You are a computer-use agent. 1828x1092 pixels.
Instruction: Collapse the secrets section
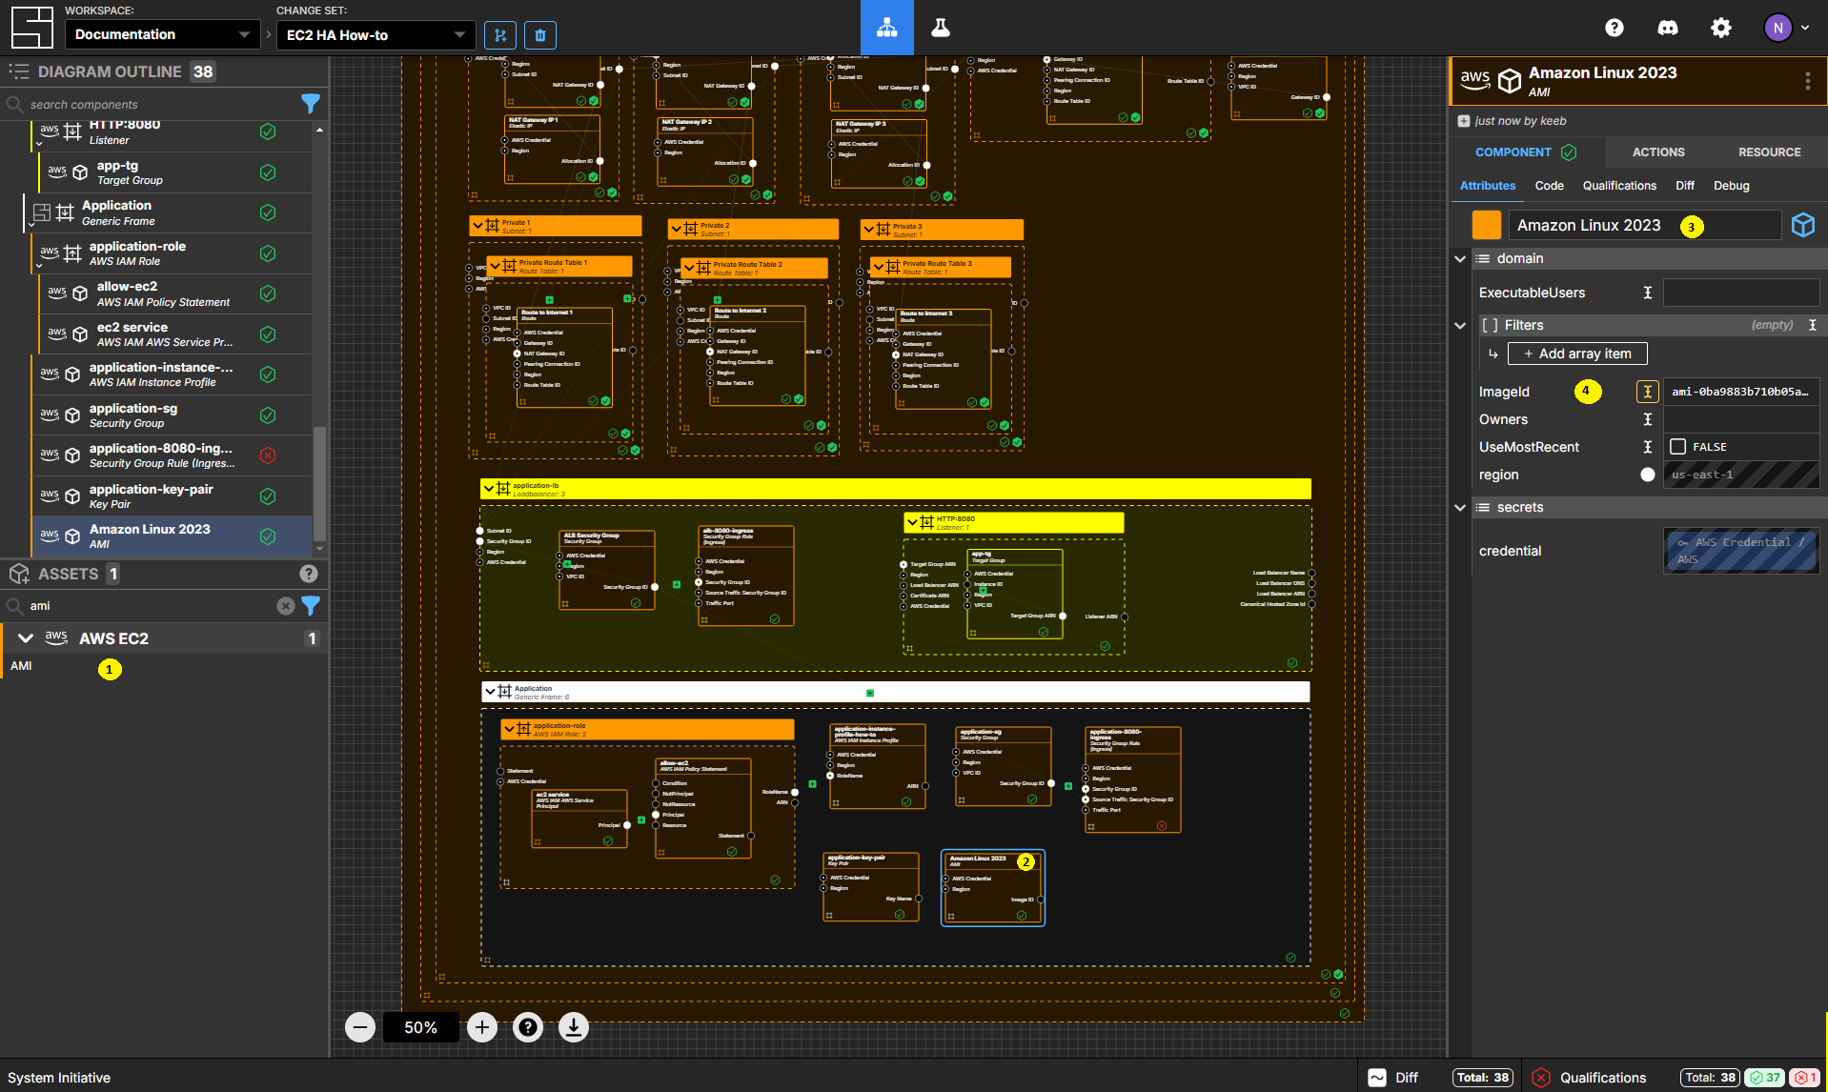click(1459, 507)
